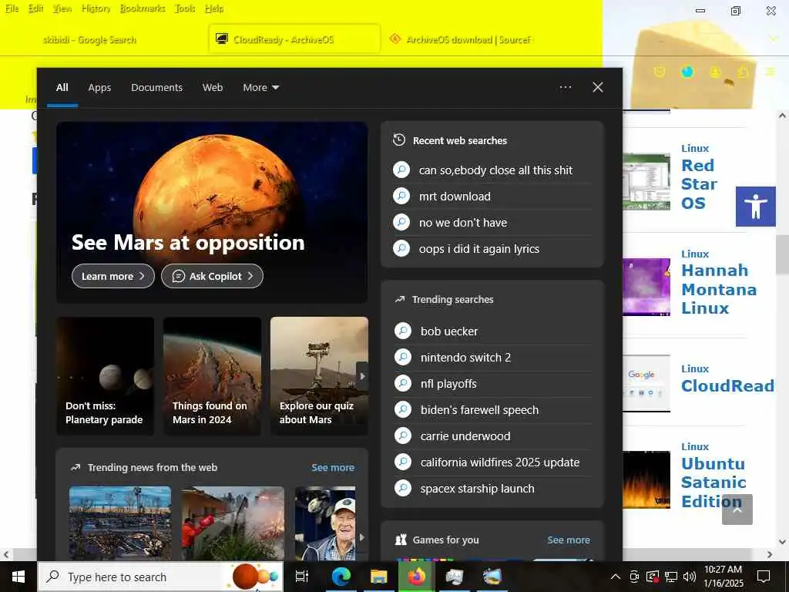Select trending search 'carrie underwood'

click(x=492, y=436)
